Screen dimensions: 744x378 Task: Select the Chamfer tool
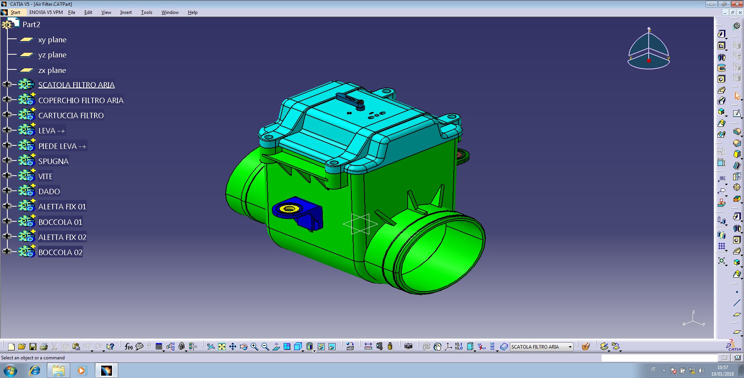(737, 143)
